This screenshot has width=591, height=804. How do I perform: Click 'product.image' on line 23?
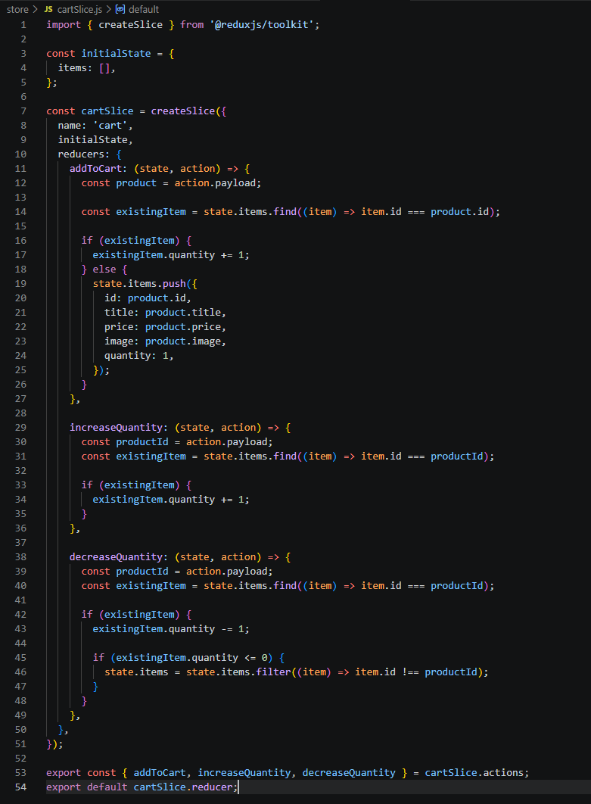182,341
